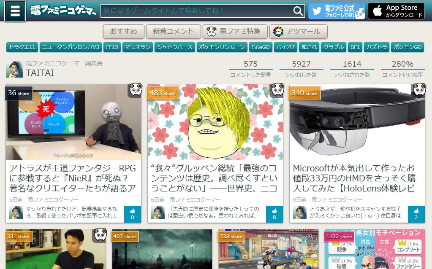Click the Twitter bird follow icon

pyautogui.click(x=318, y=11)
